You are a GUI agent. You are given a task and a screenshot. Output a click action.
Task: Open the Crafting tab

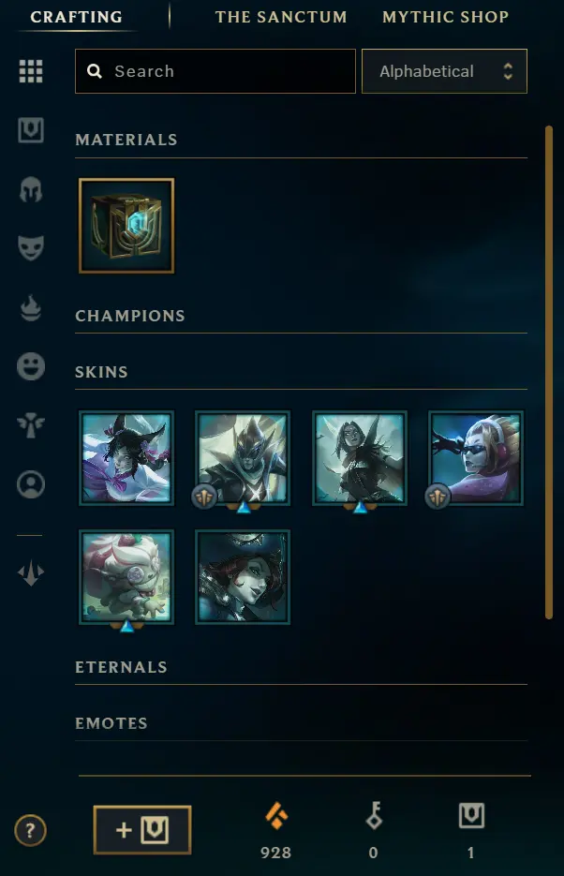(77, 17)
